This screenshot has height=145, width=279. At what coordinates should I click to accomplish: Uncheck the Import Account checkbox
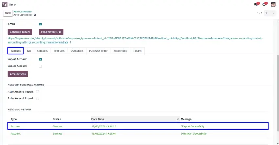click(40, 59)
